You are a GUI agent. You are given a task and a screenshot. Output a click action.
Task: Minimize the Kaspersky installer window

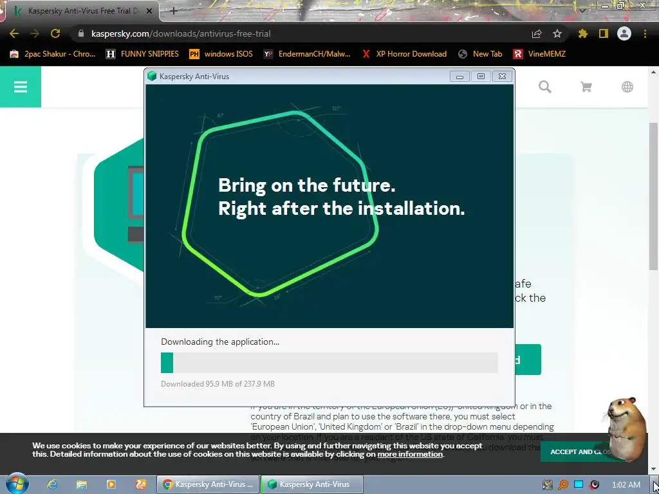tap(459, 77)
